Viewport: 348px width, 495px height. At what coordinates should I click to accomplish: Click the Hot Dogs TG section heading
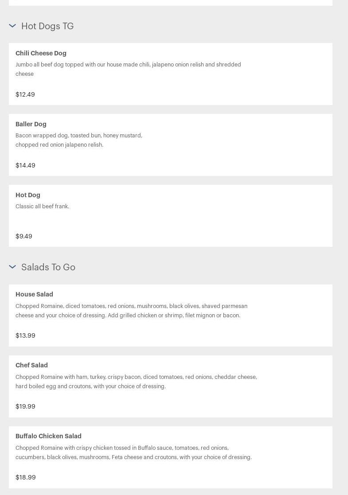click(47, 26)
